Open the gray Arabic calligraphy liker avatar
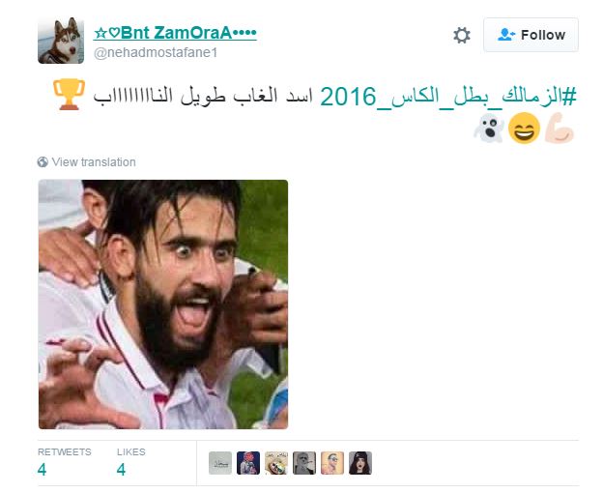The height and width of the screenshot is (493, 603). (220, 463)
